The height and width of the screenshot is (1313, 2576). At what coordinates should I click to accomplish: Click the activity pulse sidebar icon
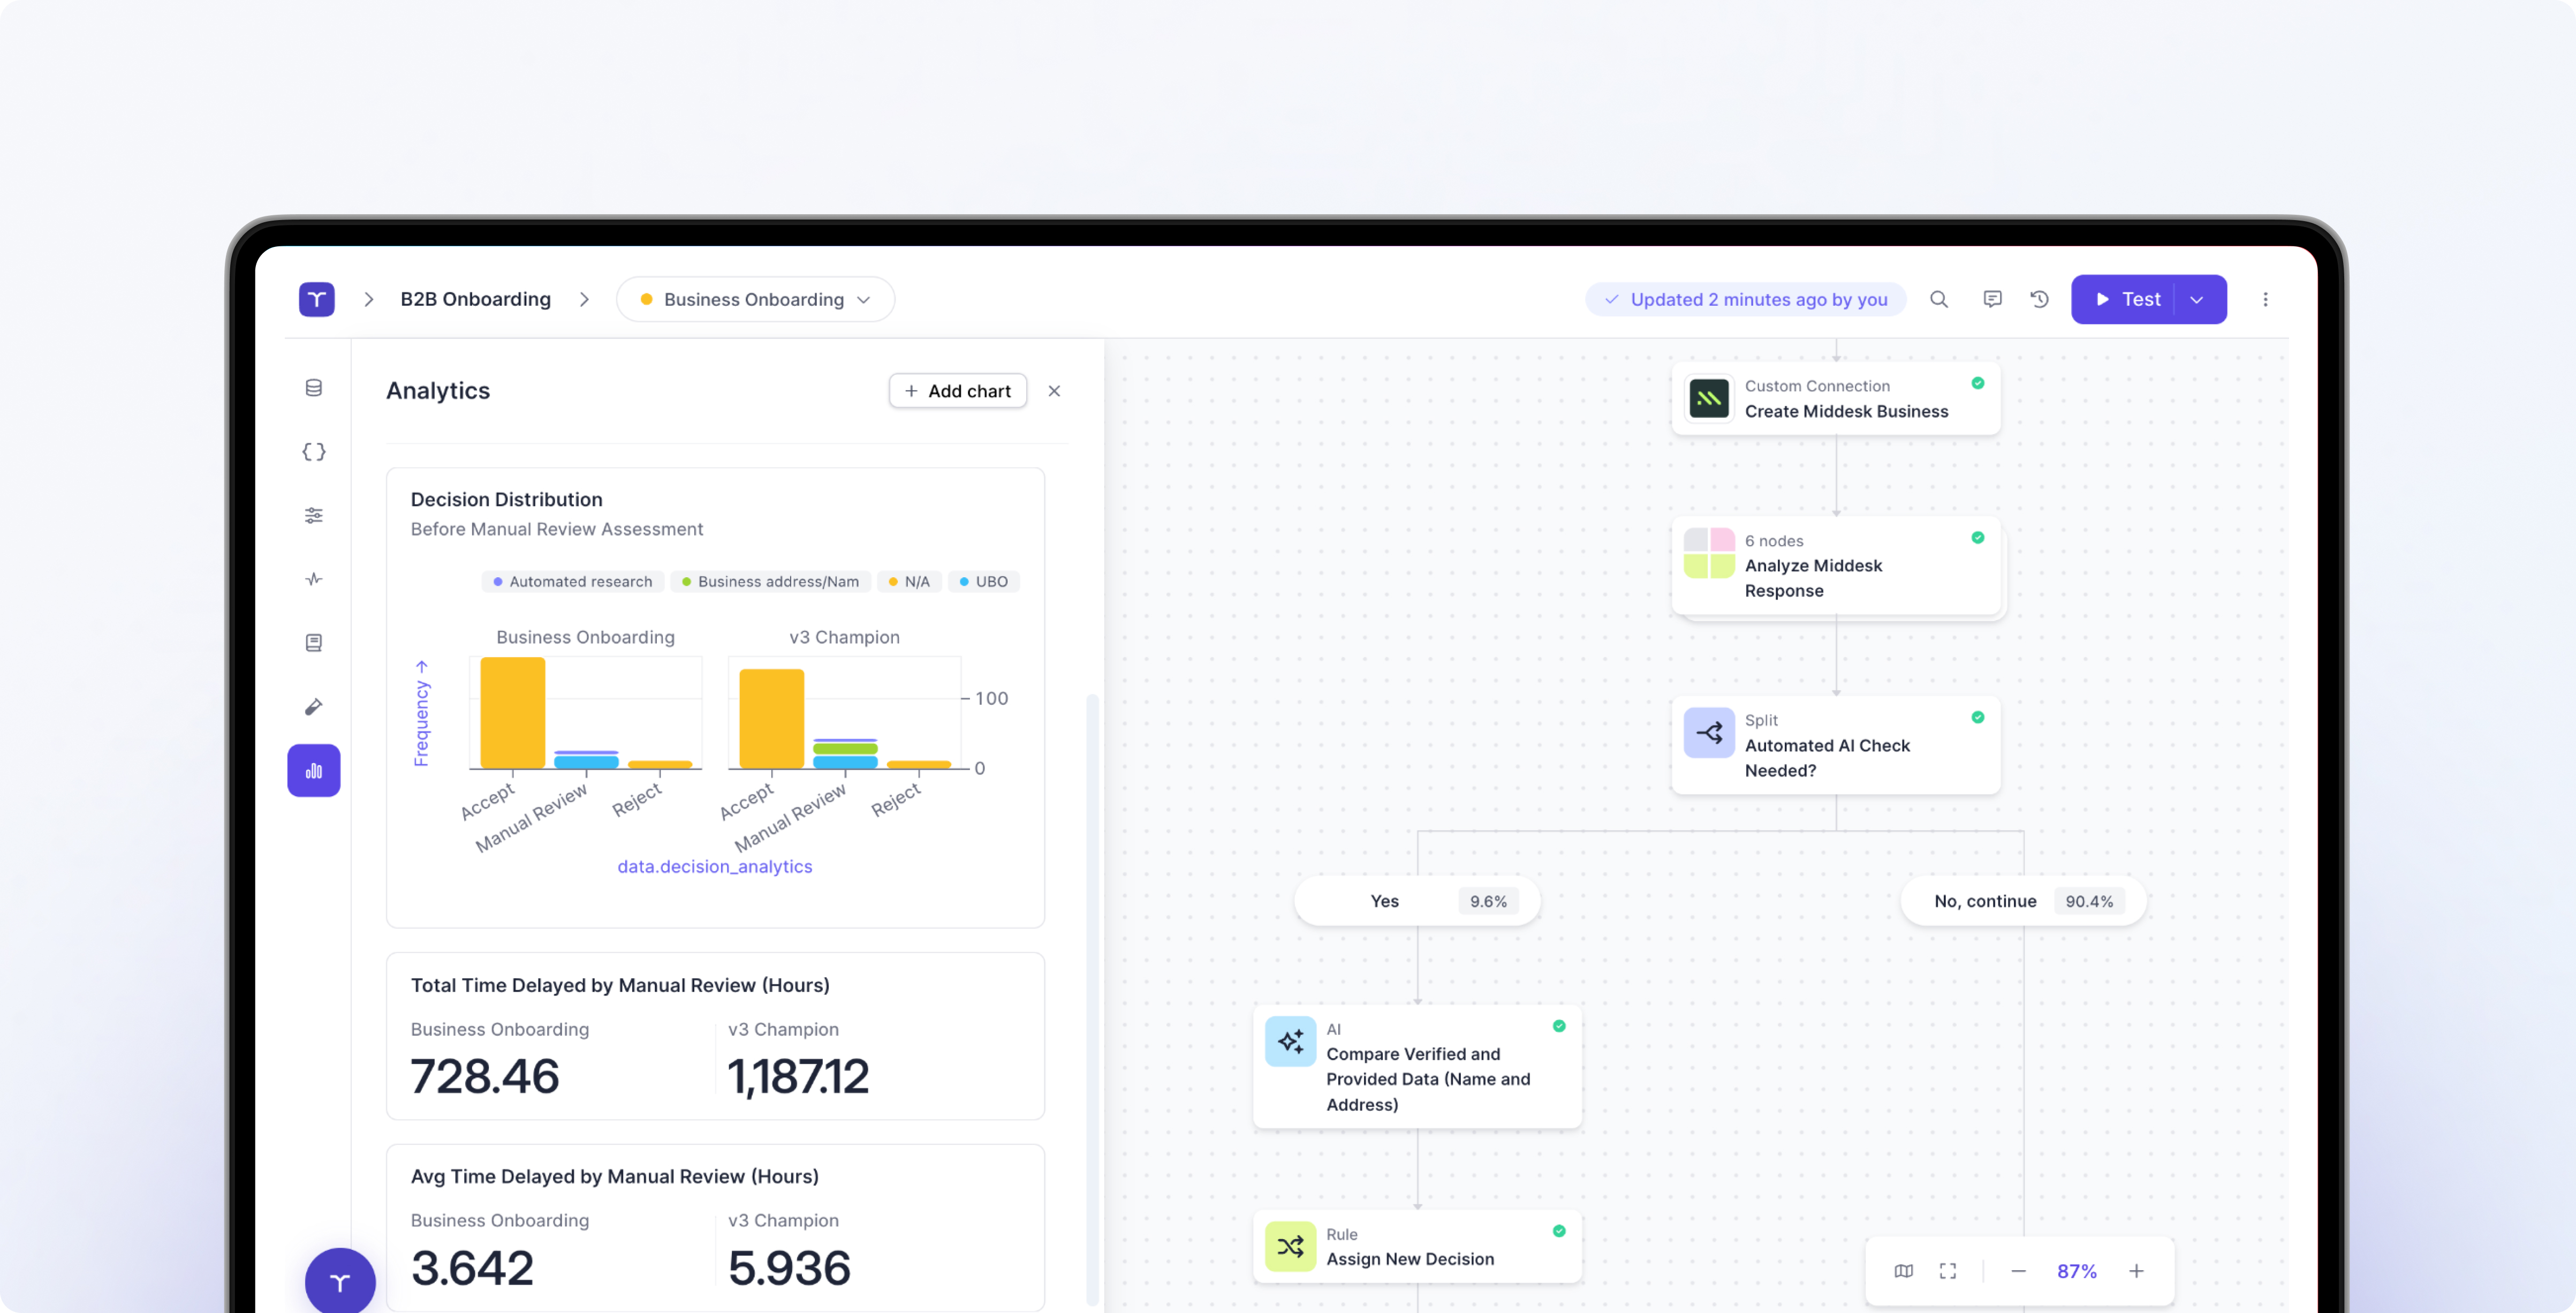(x=313, y=579)
